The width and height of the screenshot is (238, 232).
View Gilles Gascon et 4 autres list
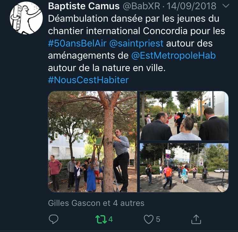96,203
